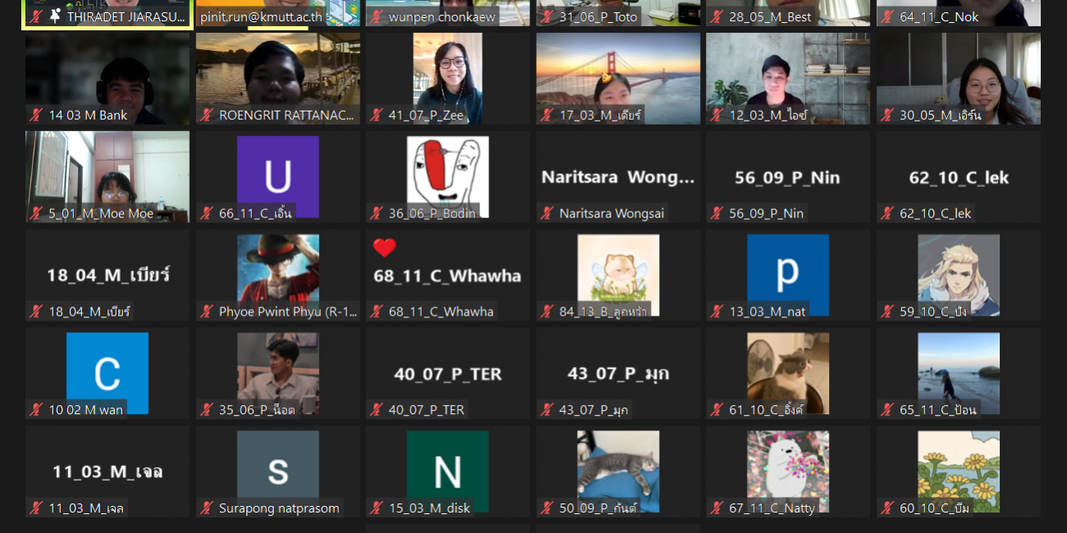Viewport: 1067px width, 533px height.
Task: Click the red heart reaction on 68_11_C_Whawha
Action: (x=384, y=248)
